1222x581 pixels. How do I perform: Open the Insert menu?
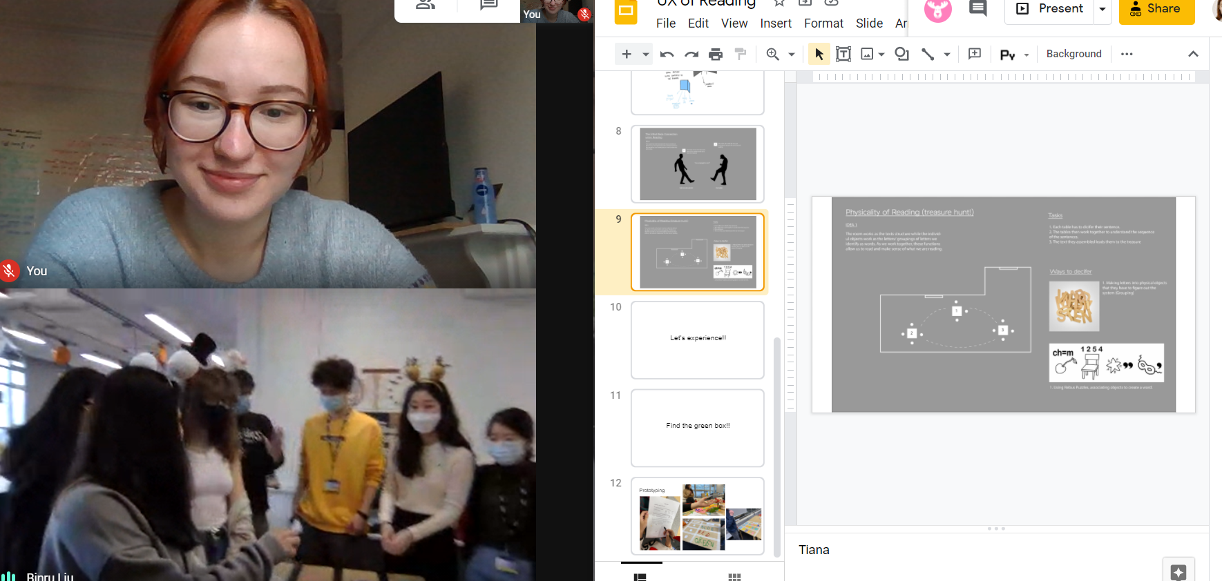[776, 23]
